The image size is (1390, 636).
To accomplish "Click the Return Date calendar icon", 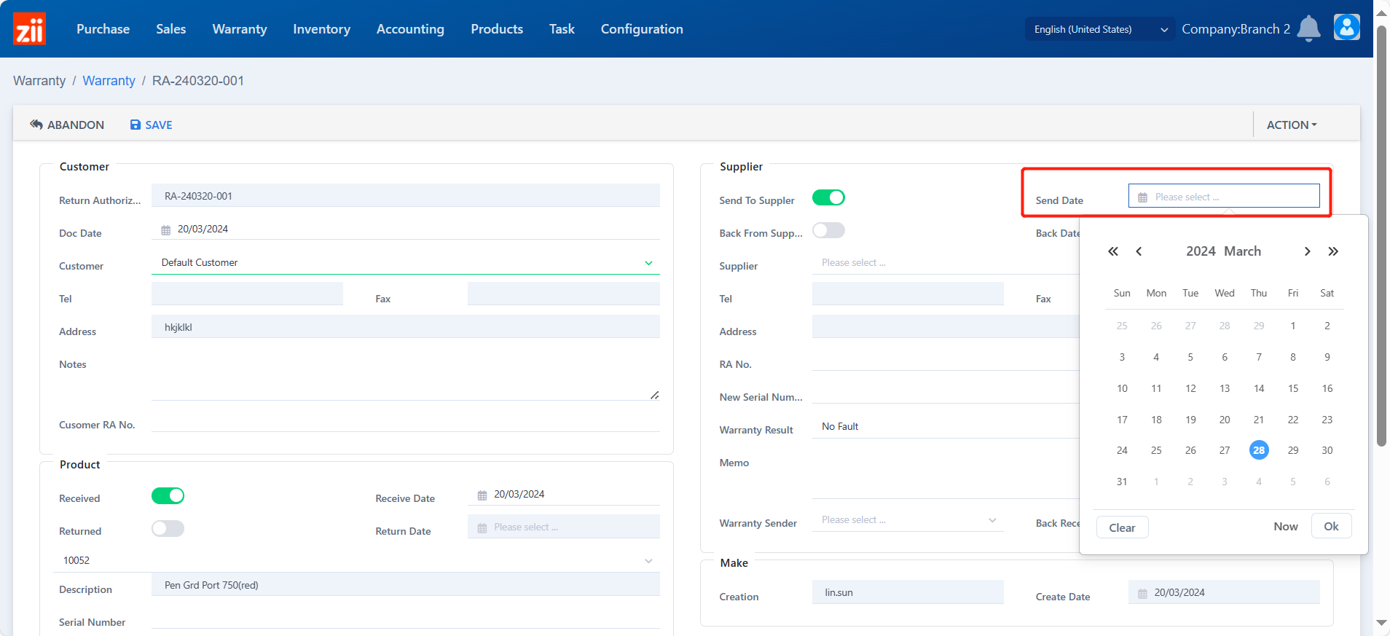I will [482, 527].
